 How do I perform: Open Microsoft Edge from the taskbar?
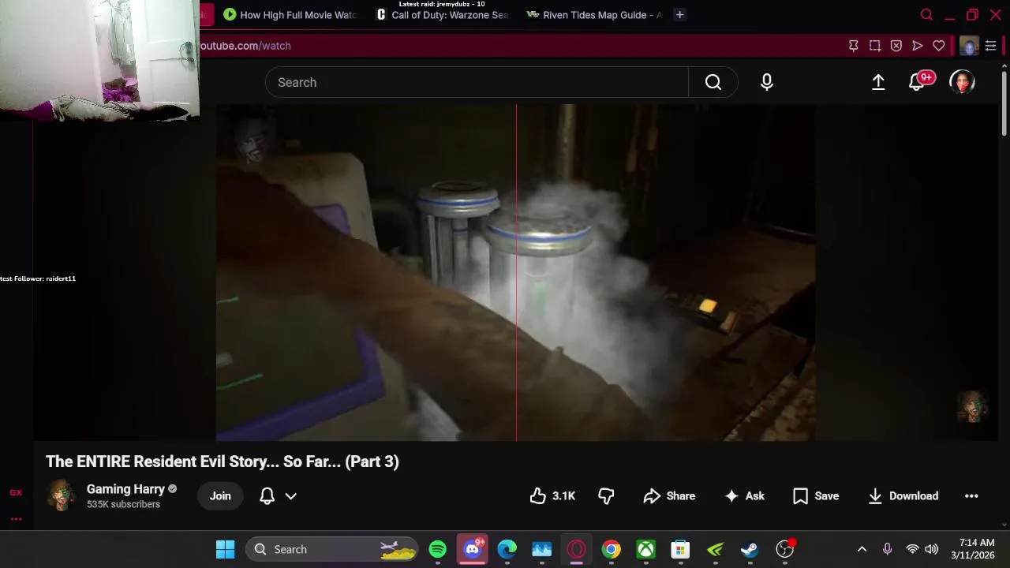[x=507, y=549]
